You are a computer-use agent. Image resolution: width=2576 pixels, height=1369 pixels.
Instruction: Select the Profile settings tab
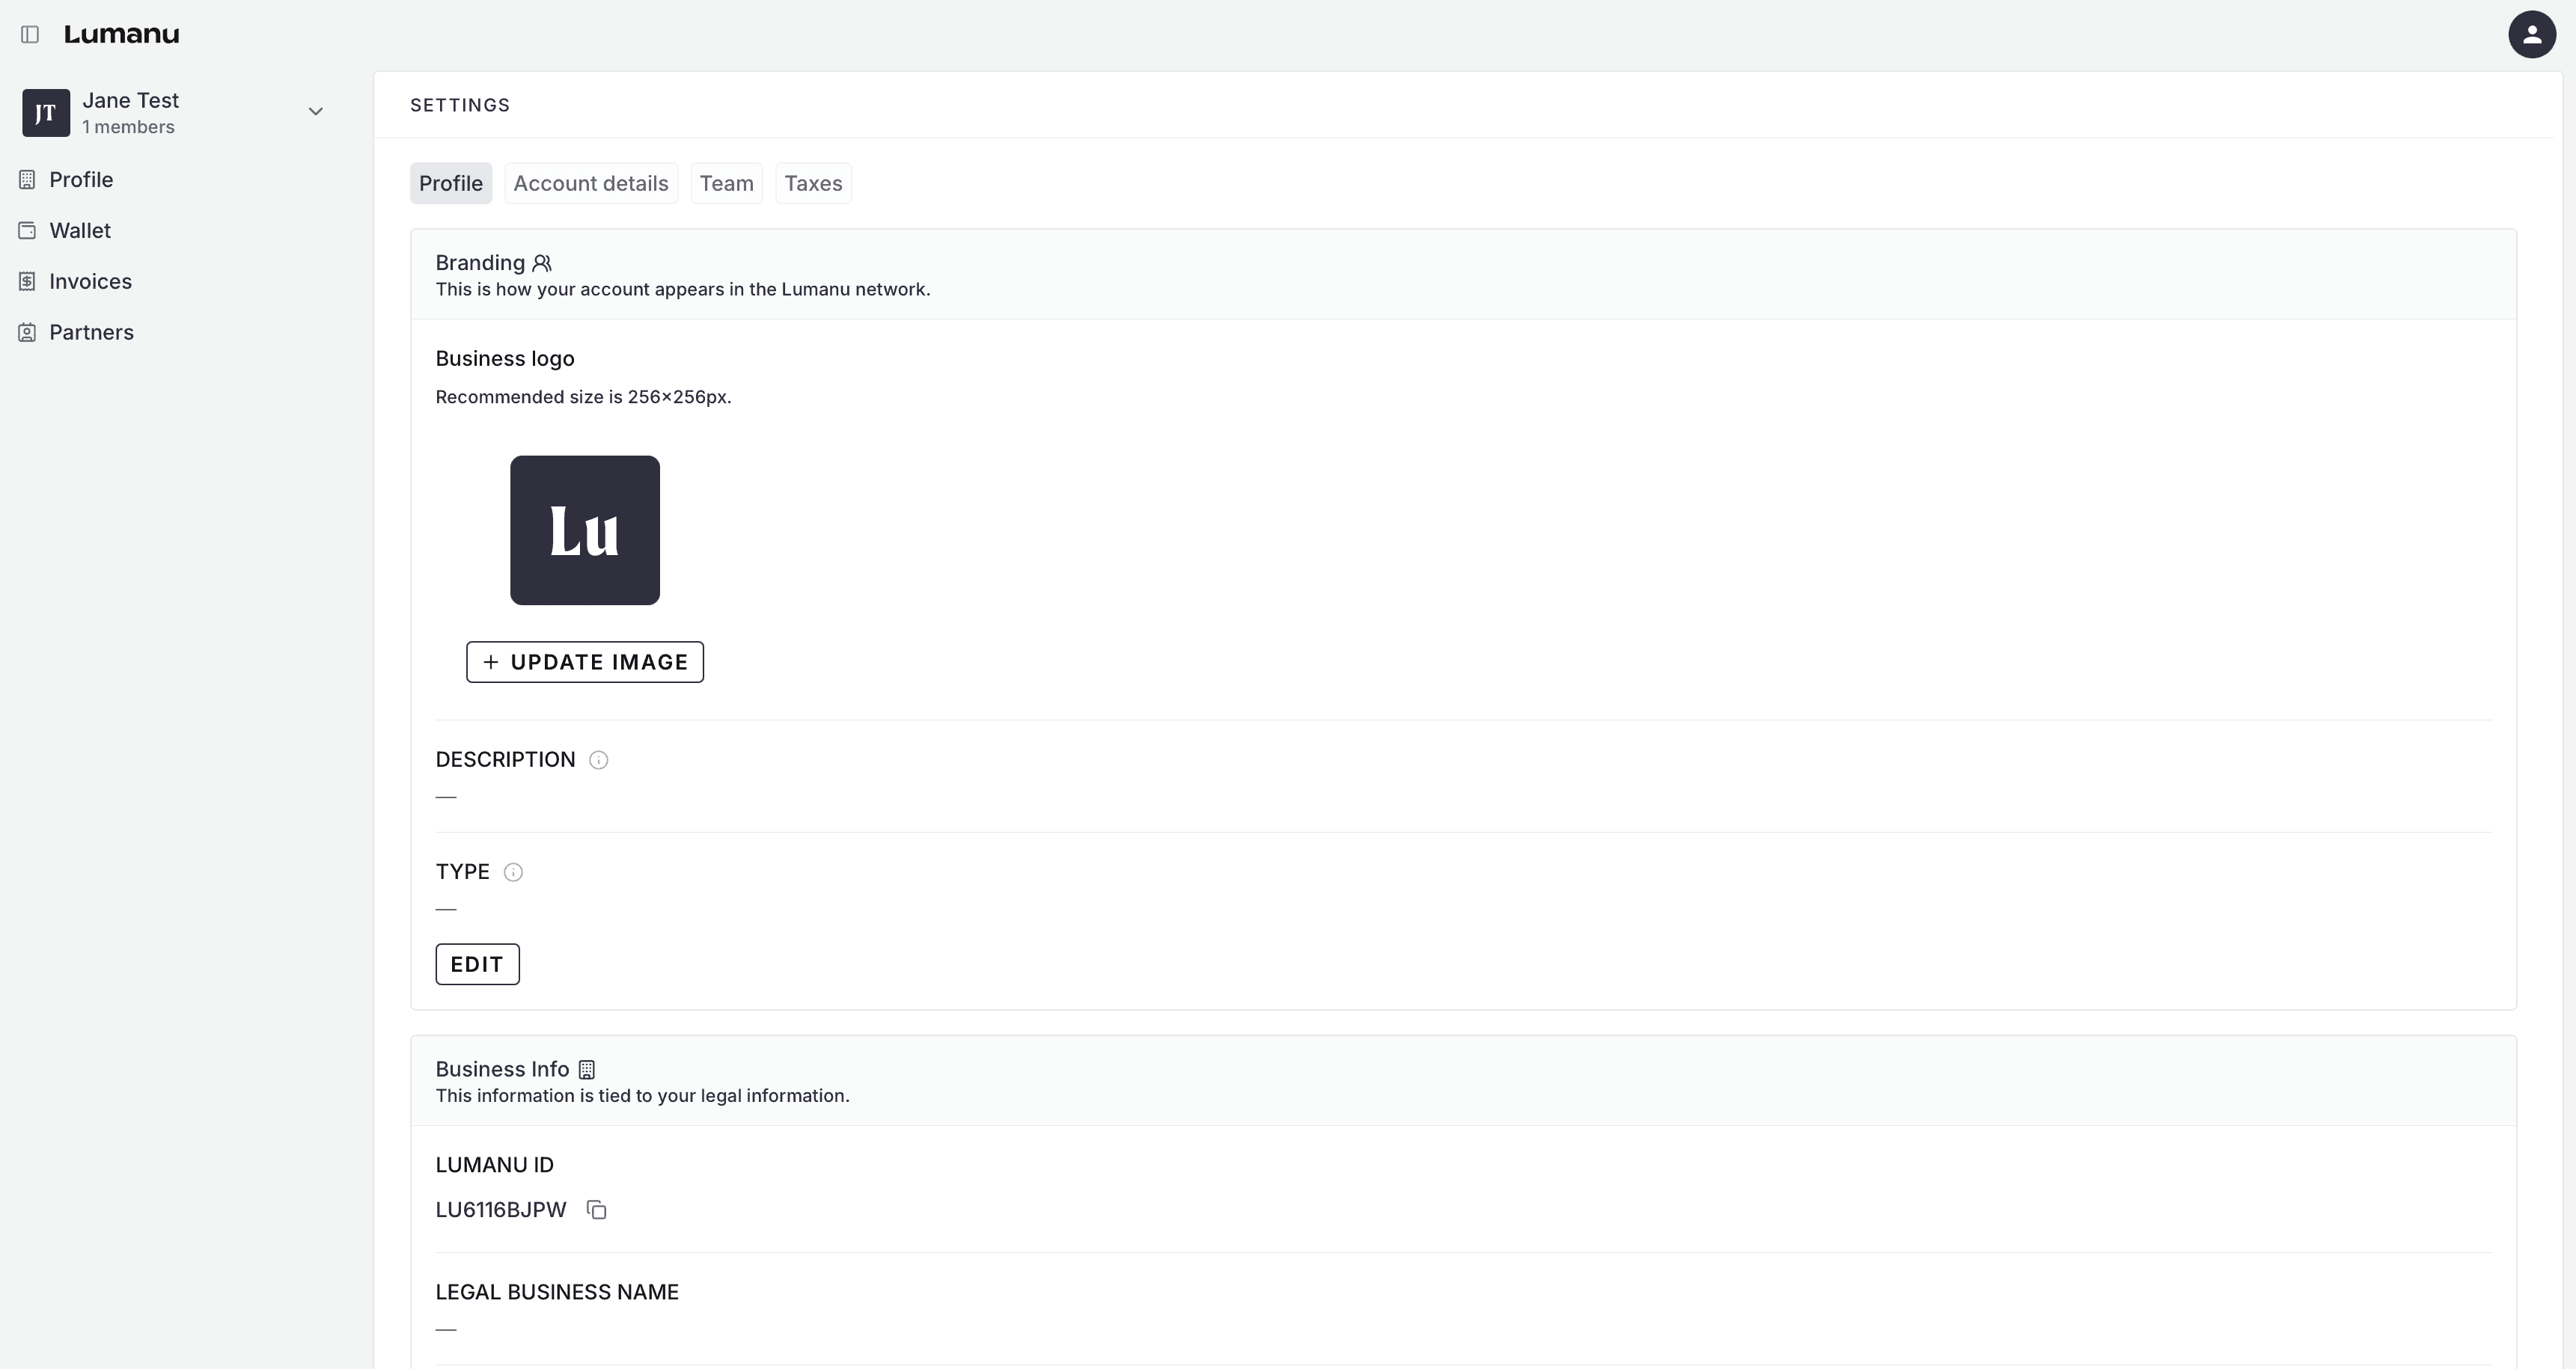pos(451,184)
